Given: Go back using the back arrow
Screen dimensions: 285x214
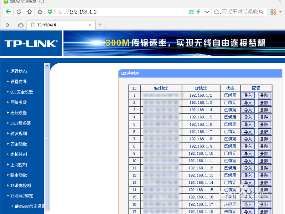Looking at the screenshot, I should click(8, 11).
